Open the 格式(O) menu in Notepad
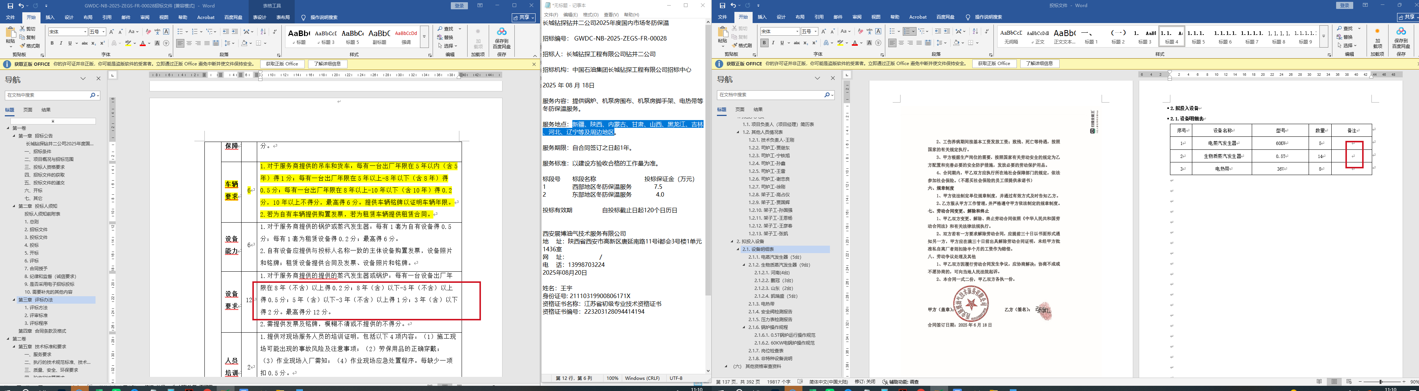1419x391 pixels. click(x=591, y=15)
